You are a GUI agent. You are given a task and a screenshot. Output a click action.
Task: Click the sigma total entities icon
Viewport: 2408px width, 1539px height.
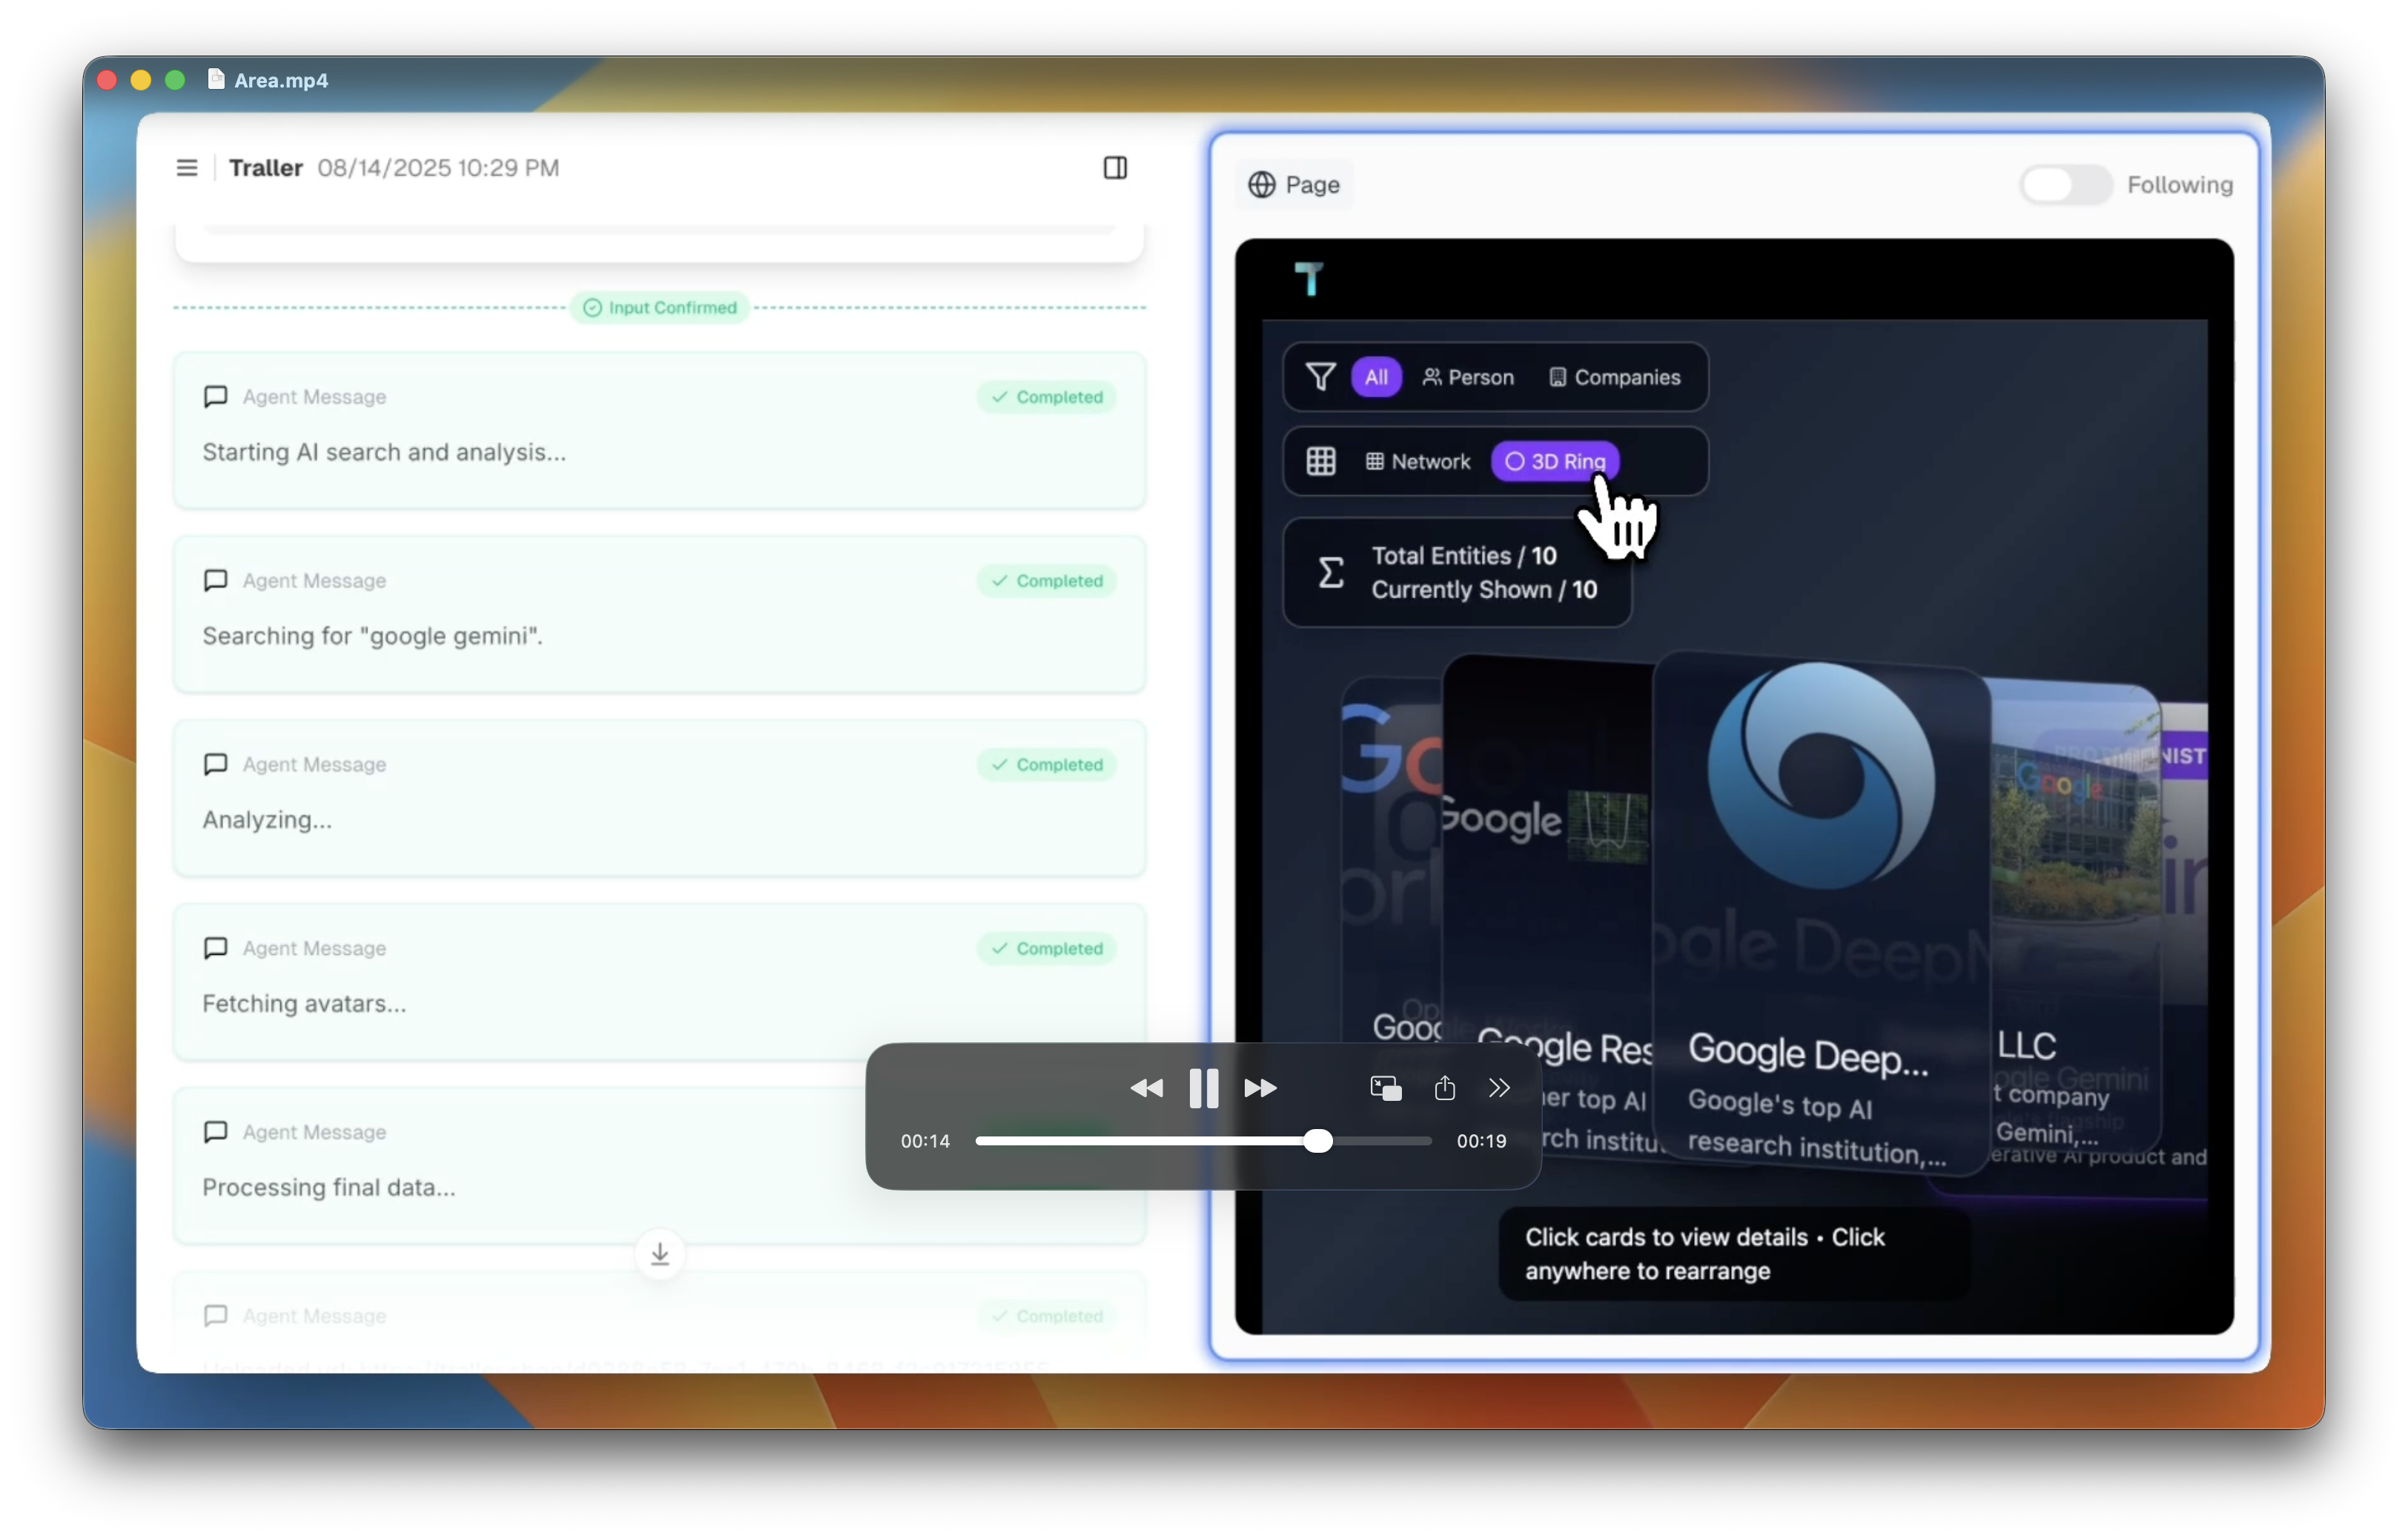(1330, 573)
